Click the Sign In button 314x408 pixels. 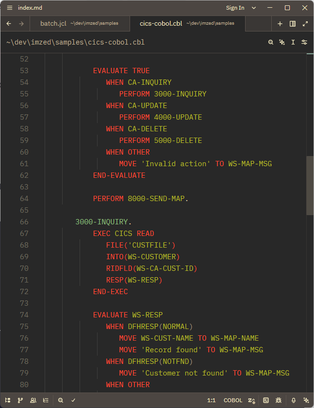click(235, 8)
